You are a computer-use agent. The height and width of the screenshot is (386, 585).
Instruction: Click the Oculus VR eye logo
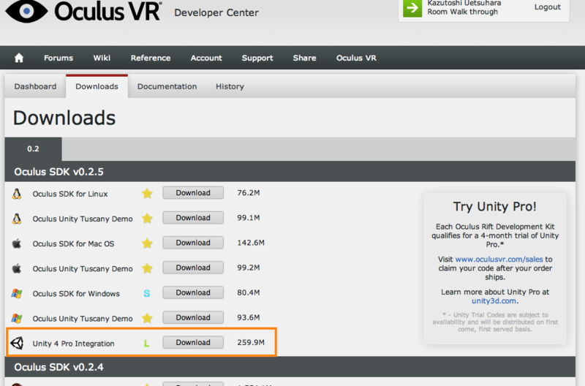tap(26, 11)
